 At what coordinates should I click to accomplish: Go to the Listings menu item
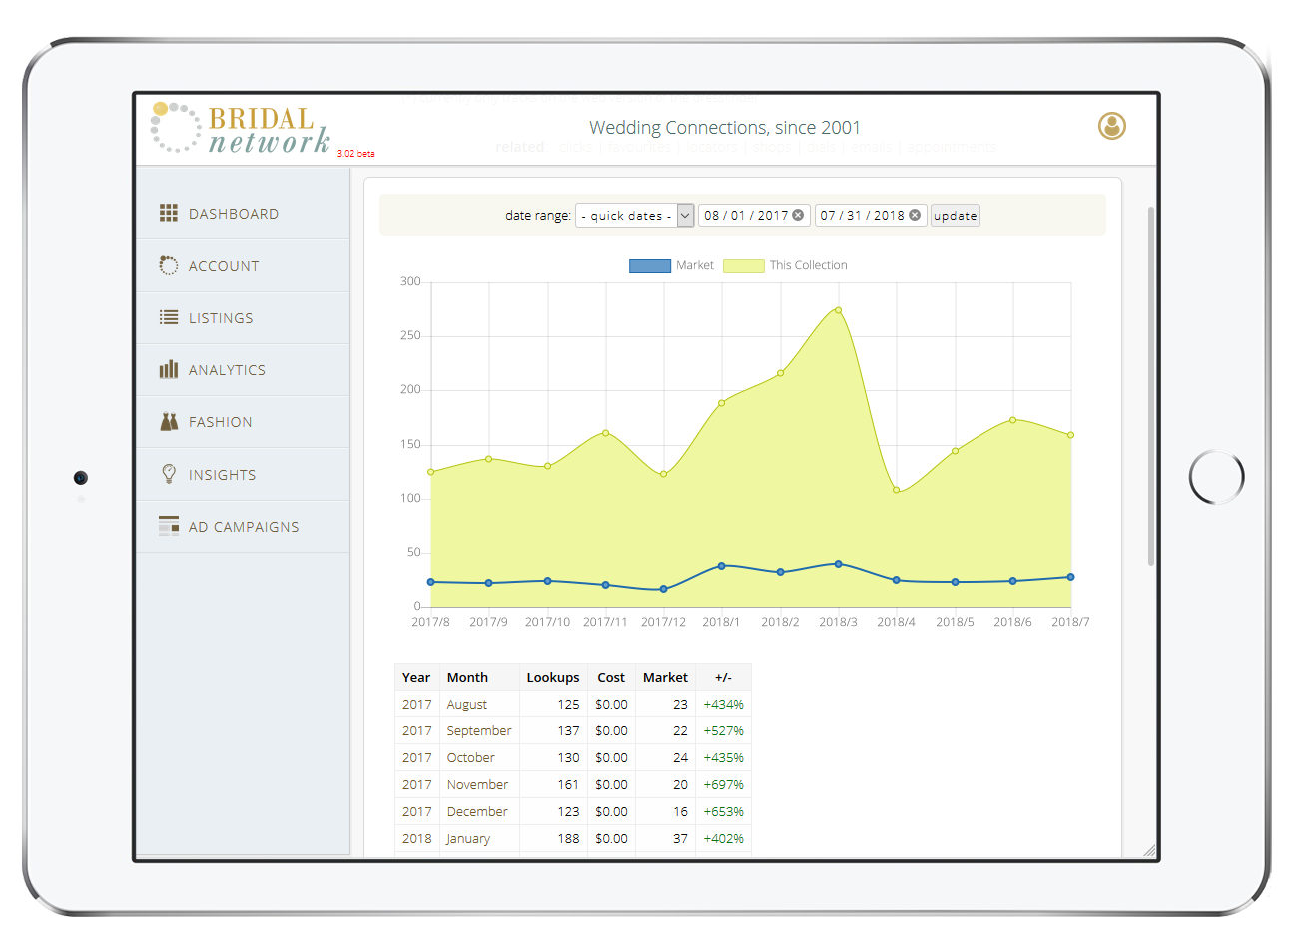[x=221, y=318]
